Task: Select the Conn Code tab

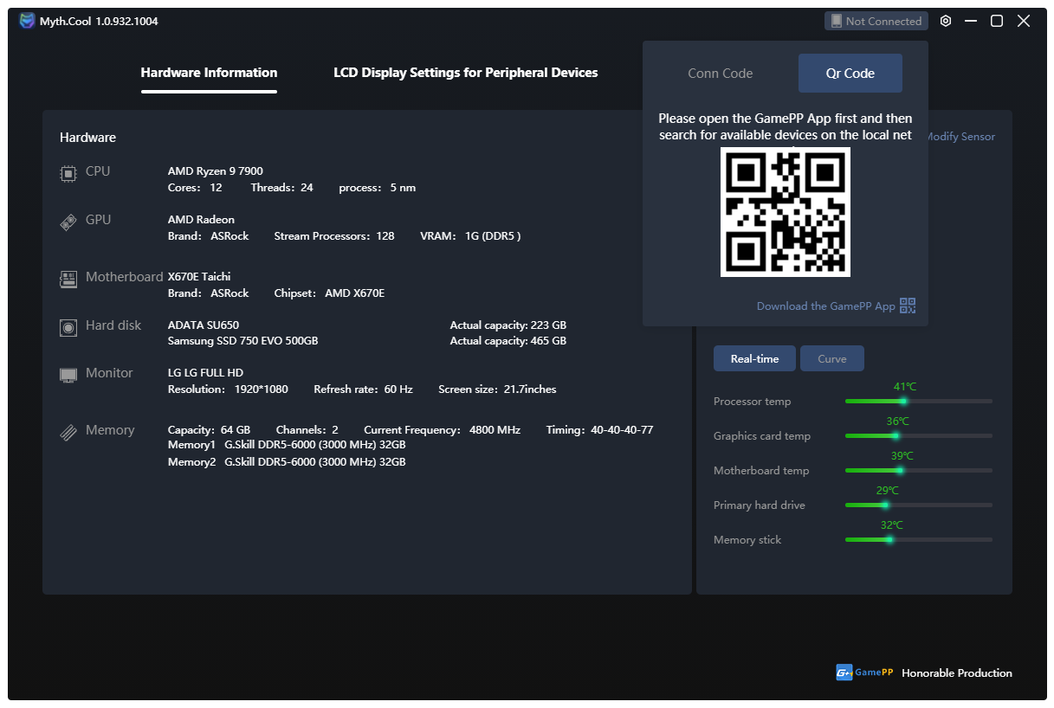Action: point(721,74)
